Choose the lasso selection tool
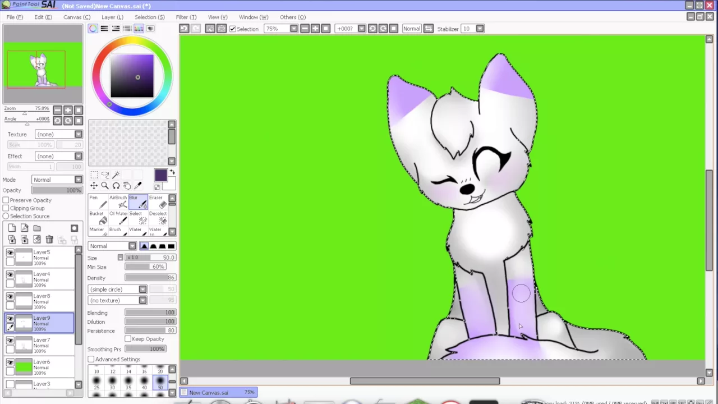This screenshot has width=718, height=404. point(105,175)
